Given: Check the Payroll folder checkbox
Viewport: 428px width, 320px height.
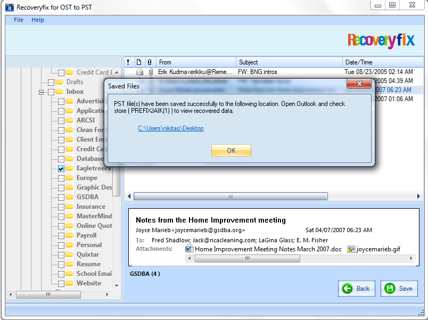Looking at the screenshot, I should 61,236.
